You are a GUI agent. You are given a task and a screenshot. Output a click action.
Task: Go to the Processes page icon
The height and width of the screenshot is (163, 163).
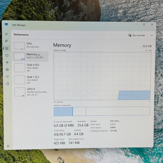pos(7,41)
